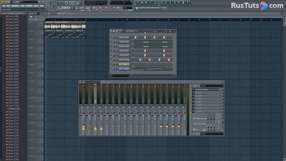Click the first round shortcut icon in top toolbar
This screenshot has width=286, height=161.
tap(137, 3)
